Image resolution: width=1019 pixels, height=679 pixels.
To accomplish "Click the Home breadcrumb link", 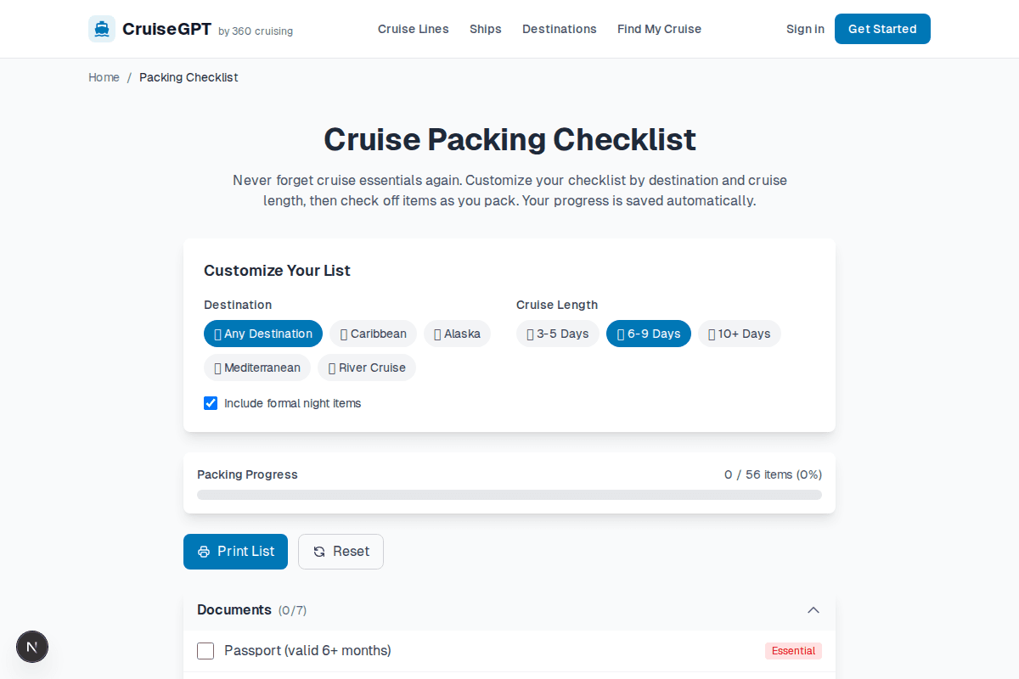I will (104, 77).
